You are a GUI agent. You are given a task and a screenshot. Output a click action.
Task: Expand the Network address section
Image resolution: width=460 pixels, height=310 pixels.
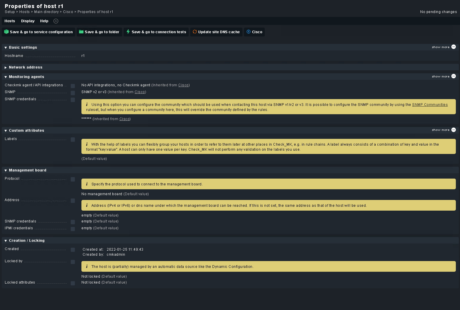point(6,68)
